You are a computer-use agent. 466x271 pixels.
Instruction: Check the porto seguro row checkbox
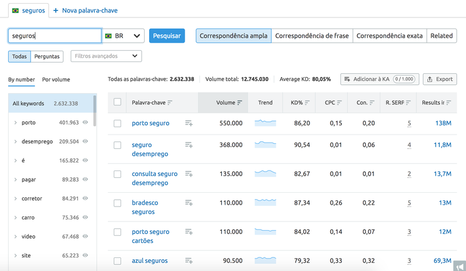117,123
